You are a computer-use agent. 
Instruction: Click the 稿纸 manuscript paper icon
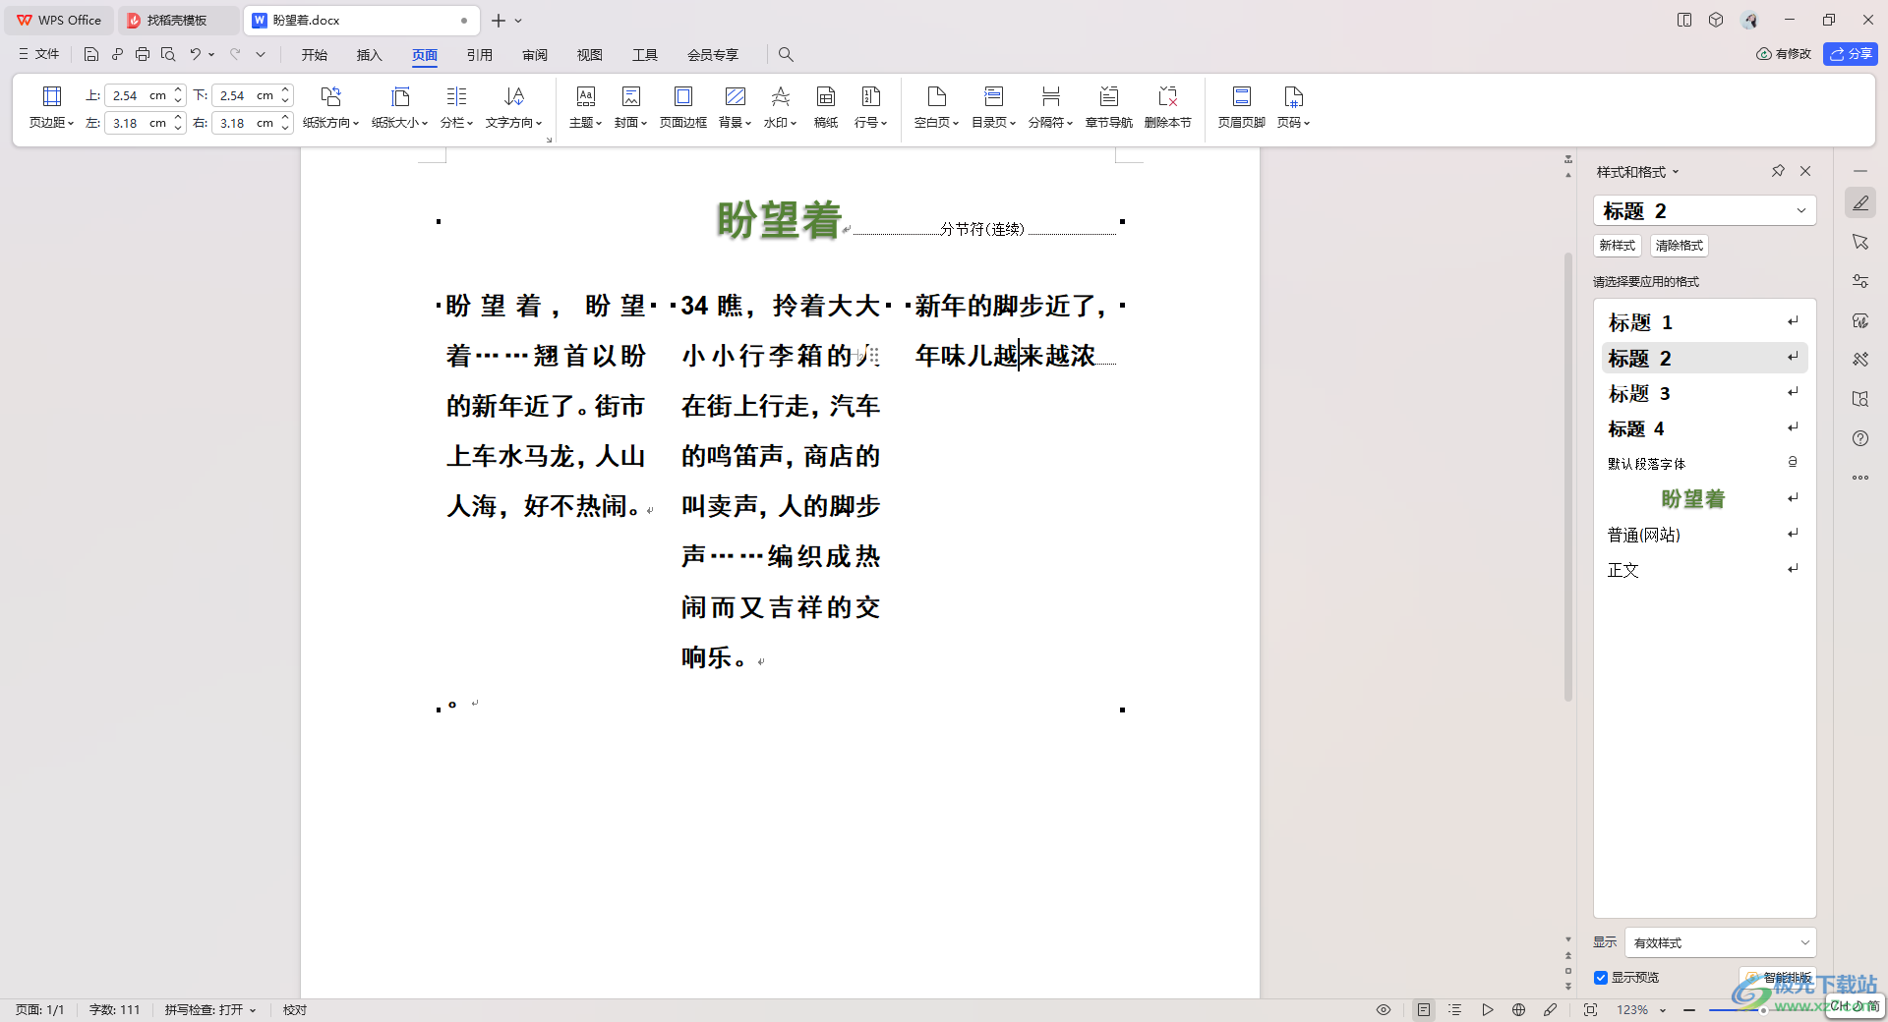826,107
